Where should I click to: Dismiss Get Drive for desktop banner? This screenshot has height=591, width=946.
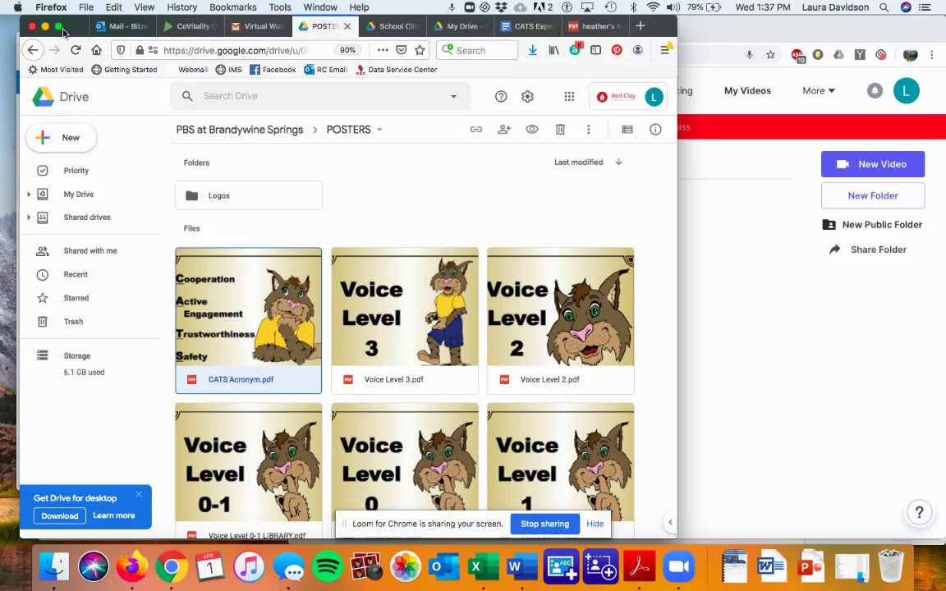coord(139,494)
